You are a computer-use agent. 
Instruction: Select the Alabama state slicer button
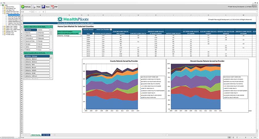31,30
